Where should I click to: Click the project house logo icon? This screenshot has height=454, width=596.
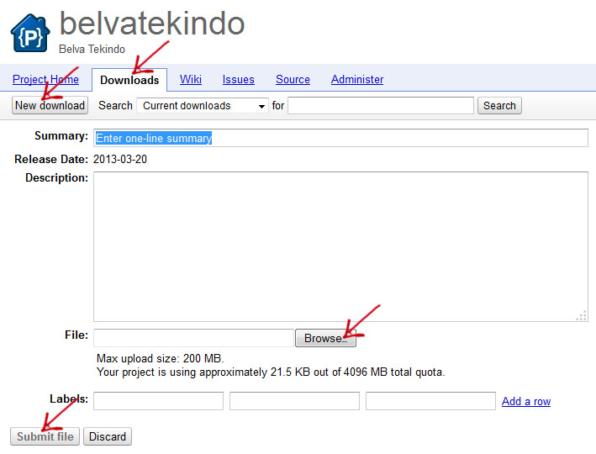[30, 33]
